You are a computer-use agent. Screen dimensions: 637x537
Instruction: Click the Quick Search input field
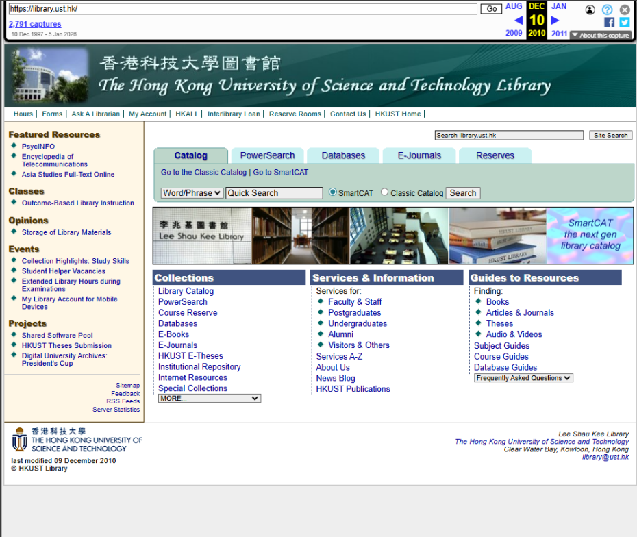click(274, 193)
